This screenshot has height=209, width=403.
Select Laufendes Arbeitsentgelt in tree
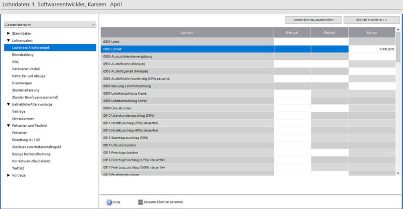click(50, 47)
